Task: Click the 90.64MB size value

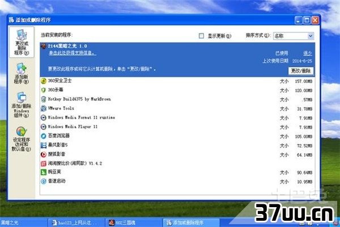Action: point(305,173)
